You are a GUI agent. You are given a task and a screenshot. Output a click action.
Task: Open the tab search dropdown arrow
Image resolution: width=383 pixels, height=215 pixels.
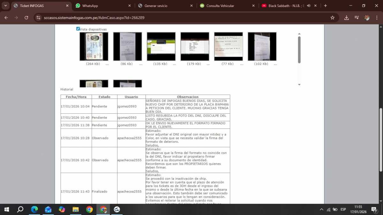tap(6, 6)
